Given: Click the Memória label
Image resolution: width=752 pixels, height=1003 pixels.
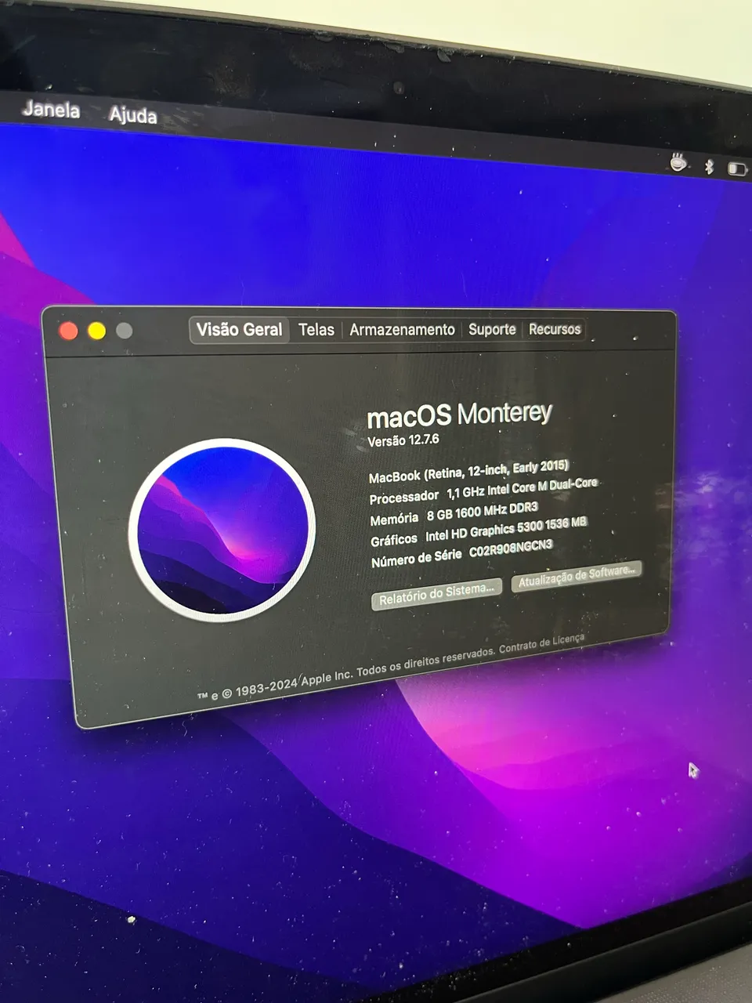Looking at the screenshot, I should pos(394,519).
